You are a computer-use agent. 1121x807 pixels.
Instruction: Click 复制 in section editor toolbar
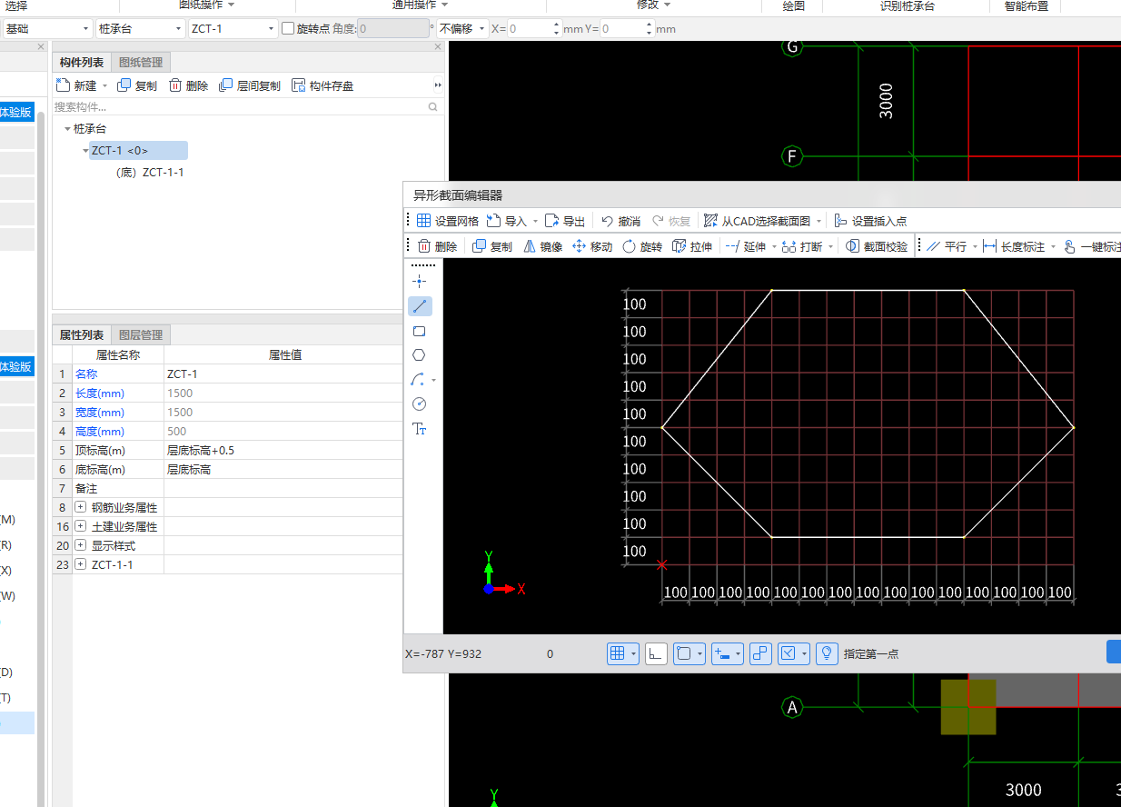tap(492, 246)
